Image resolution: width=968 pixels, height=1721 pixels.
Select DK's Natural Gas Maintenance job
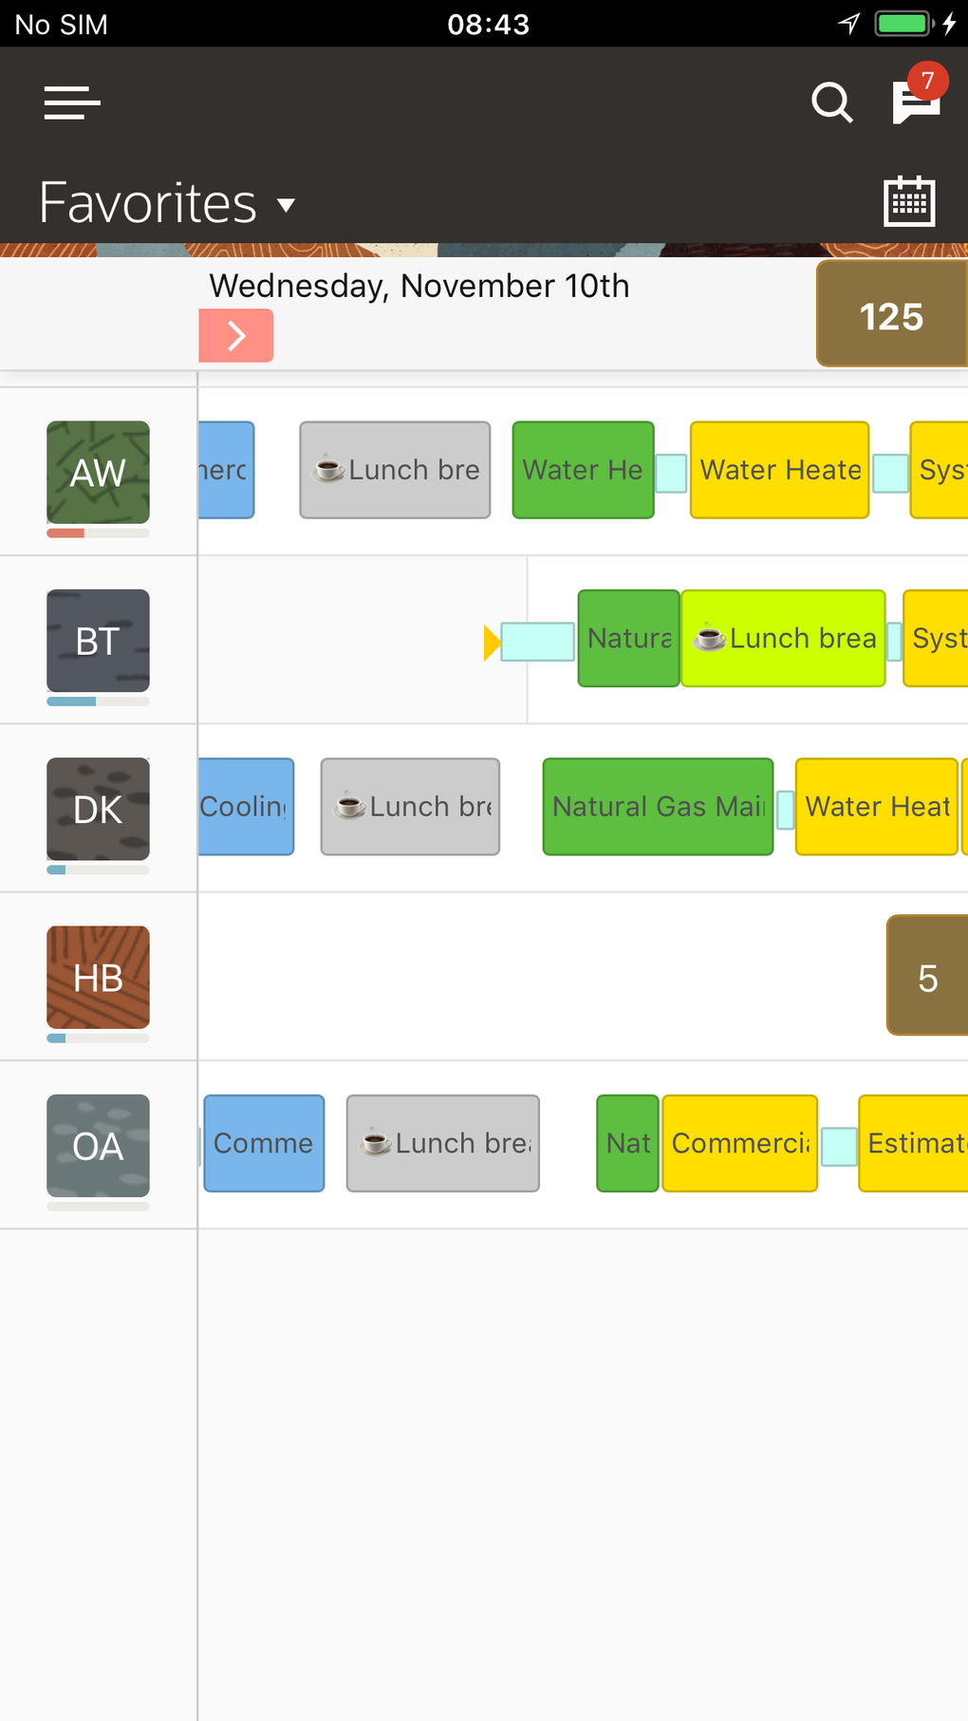tap(658, 807)
